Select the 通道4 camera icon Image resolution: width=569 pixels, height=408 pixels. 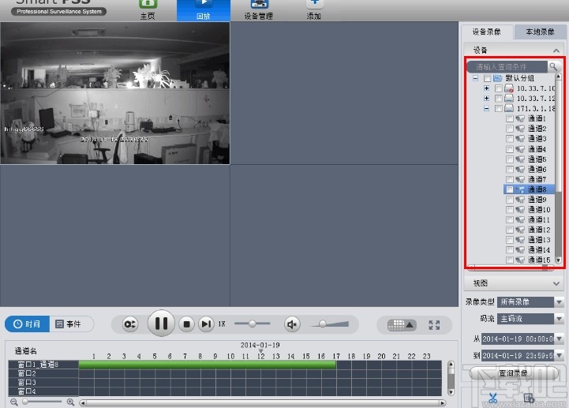click(x=520, y=149)
